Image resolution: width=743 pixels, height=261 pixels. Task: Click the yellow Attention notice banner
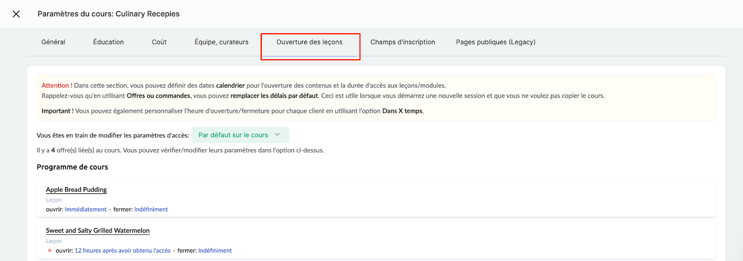376,98
